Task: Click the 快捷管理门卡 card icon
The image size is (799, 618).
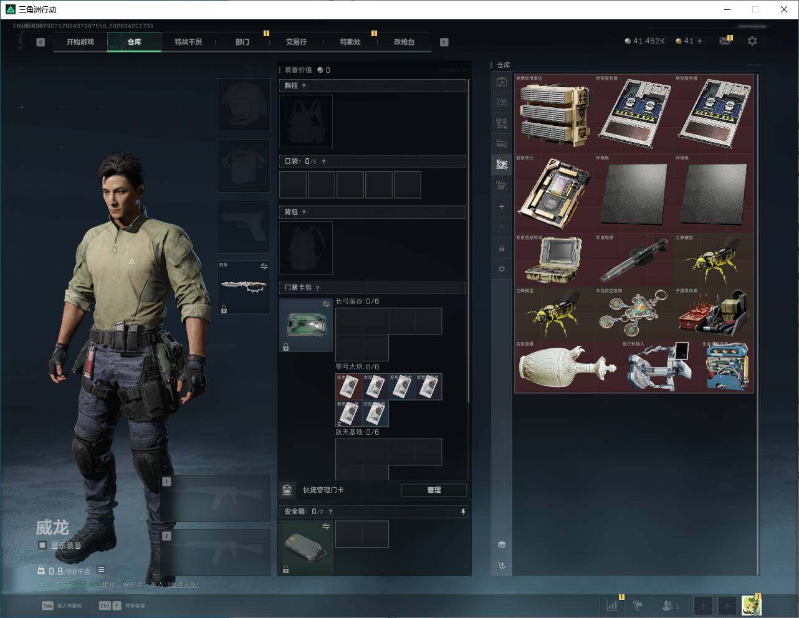Action: (x=287, y=490)
